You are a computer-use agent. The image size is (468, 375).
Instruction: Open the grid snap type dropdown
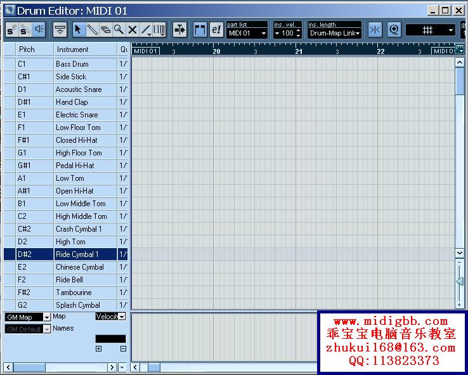point(431,30)
